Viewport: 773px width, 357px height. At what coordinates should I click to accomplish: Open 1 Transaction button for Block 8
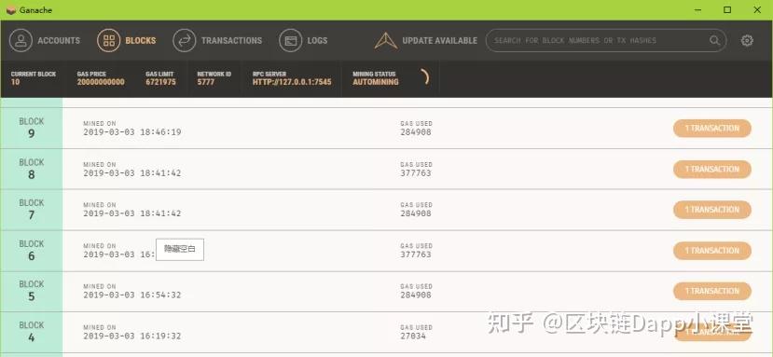pos(711,169)
